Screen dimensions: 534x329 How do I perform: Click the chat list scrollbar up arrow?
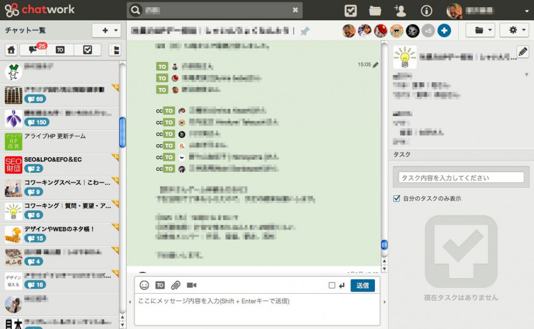[122, 317]
